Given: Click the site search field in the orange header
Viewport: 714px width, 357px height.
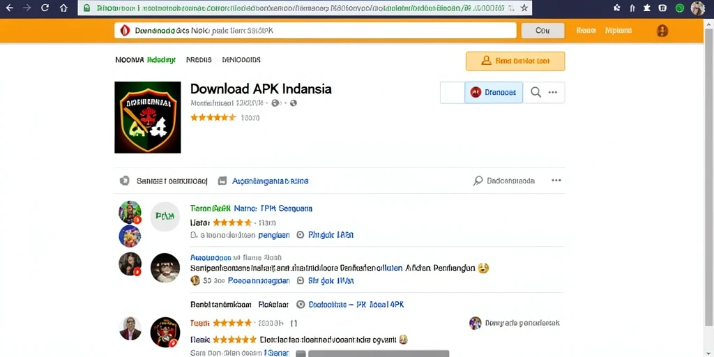Looking at the screenshot, I should pos(315,31).
